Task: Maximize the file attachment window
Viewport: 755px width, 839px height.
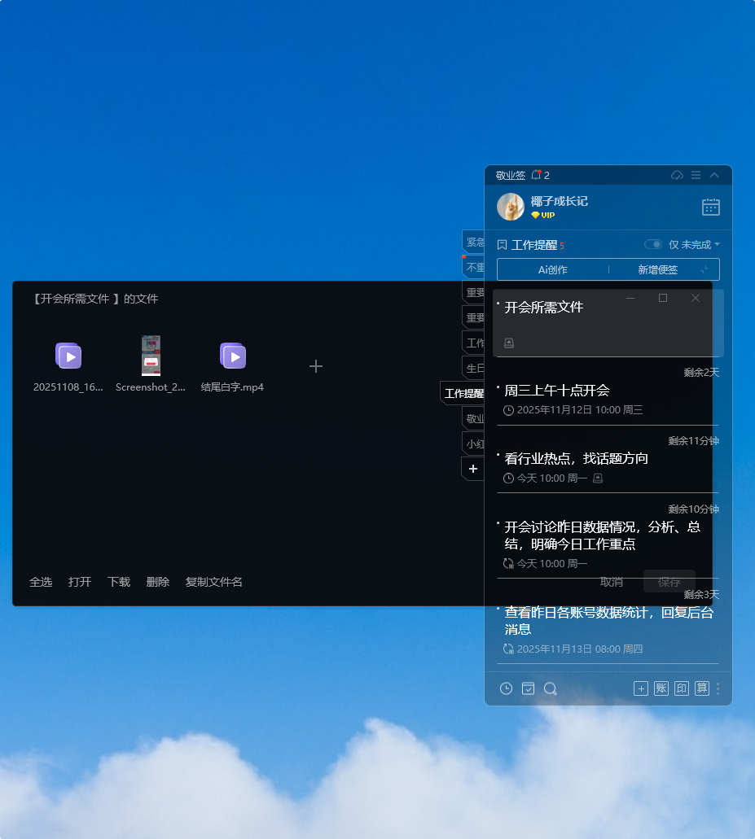Action: point(663,298)
